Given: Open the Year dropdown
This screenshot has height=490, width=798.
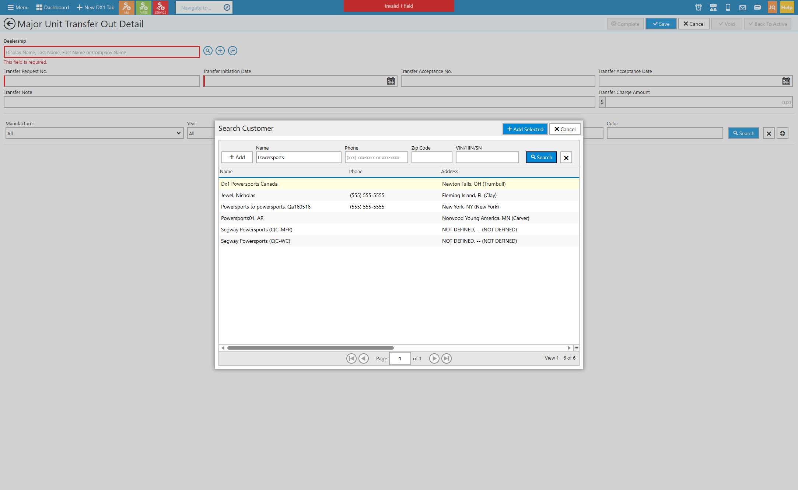Looking at the screenshot, I should (201, 133).
